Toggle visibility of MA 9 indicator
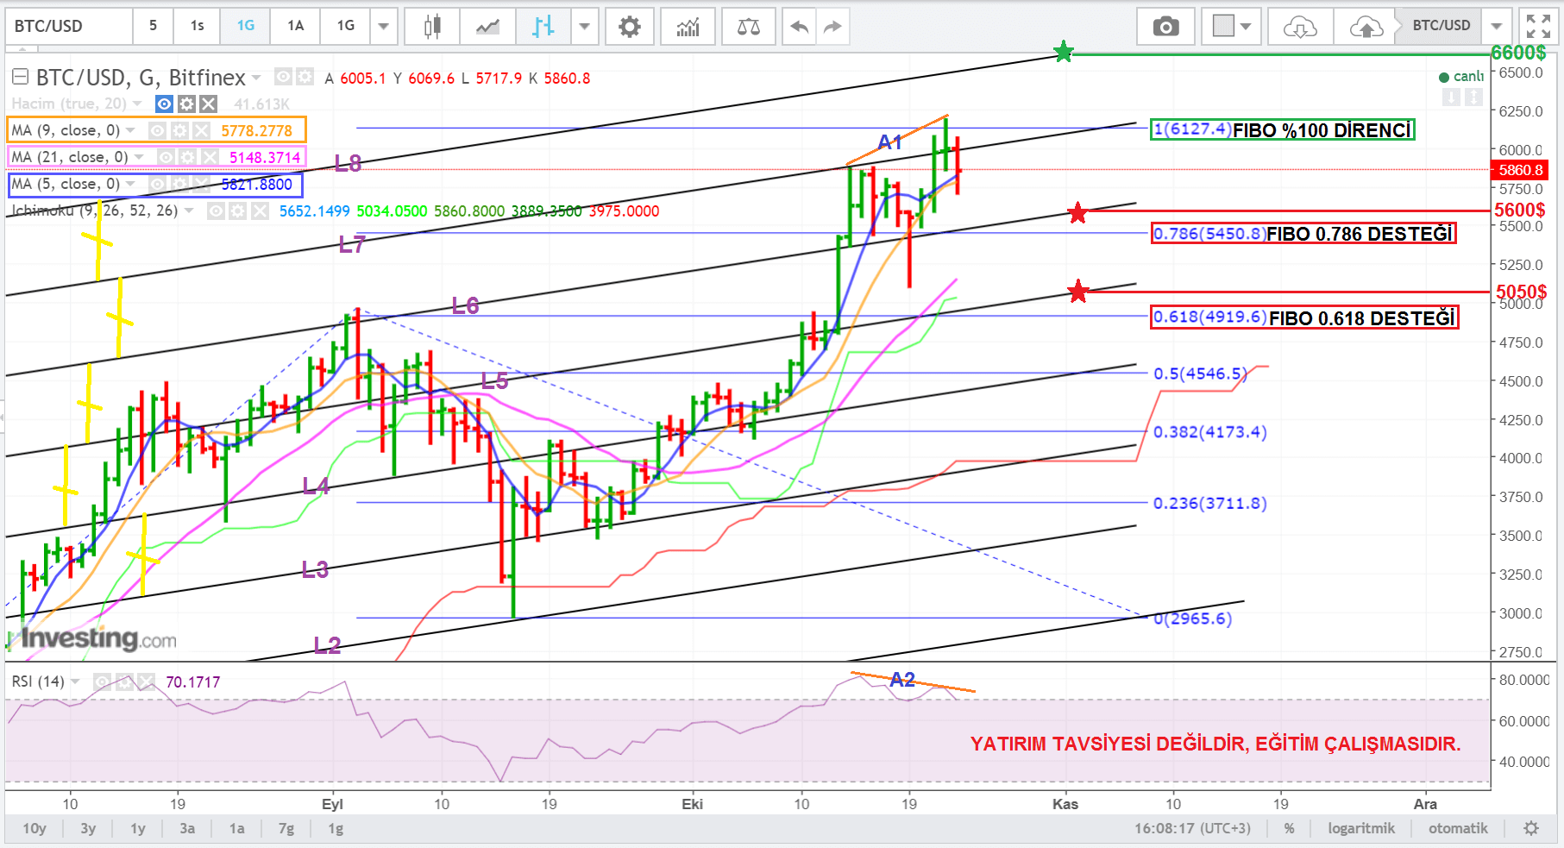 click(157, 130)
